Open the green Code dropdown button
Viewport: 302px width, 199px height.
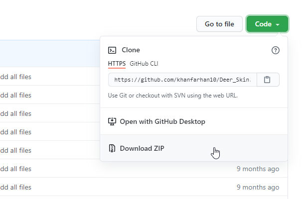[267, 24]
